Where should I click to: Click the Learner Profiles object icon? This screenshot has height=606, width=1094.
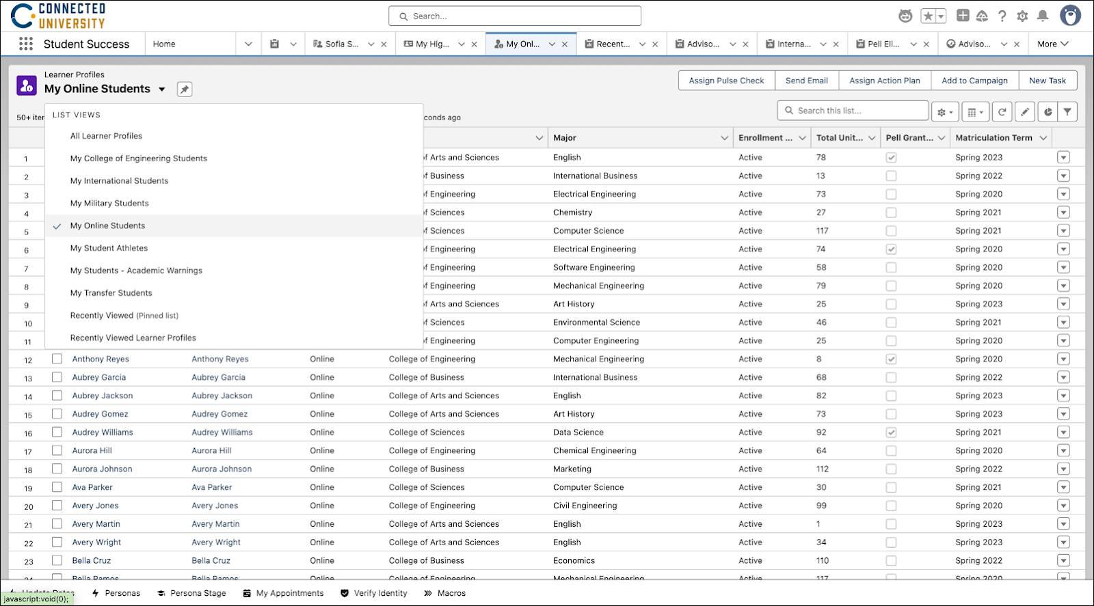[27, 85]
